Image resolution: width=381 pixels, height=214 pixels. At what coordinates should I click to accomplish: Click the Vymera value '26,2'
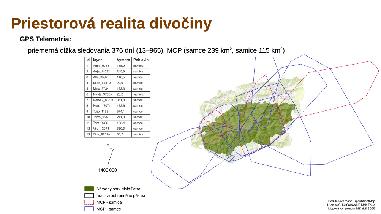[x=120, y=94]
